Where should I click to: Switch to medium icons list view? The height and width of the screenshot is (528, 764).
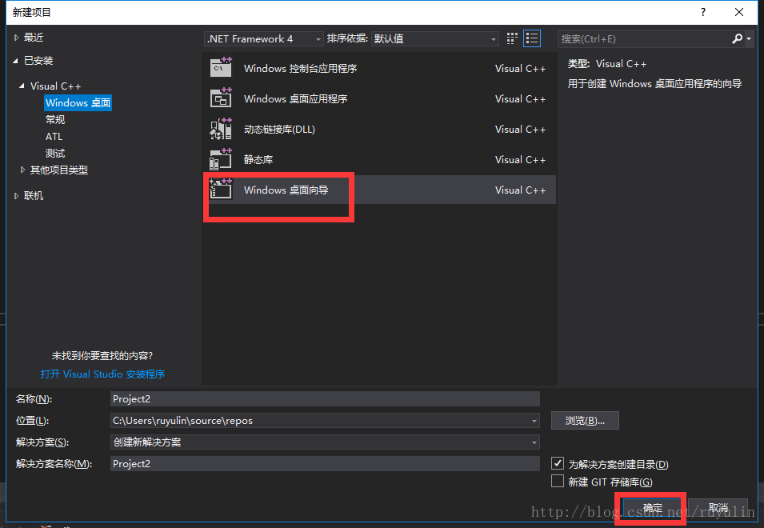531,38
